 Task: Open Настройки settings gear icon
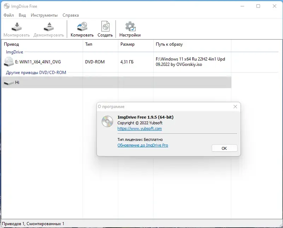pos(130,27)
